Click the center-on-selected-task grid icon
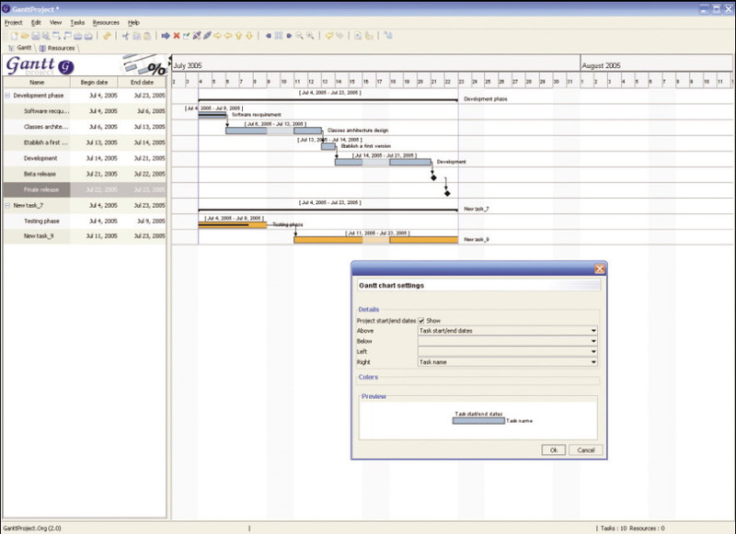 pos(279,36)
